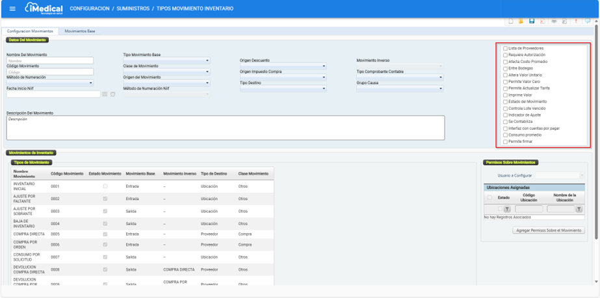The height and width of the screenshot is (298, 600).
Task: Switch to the Movimientos Base tab
Action: click(79, 31)
